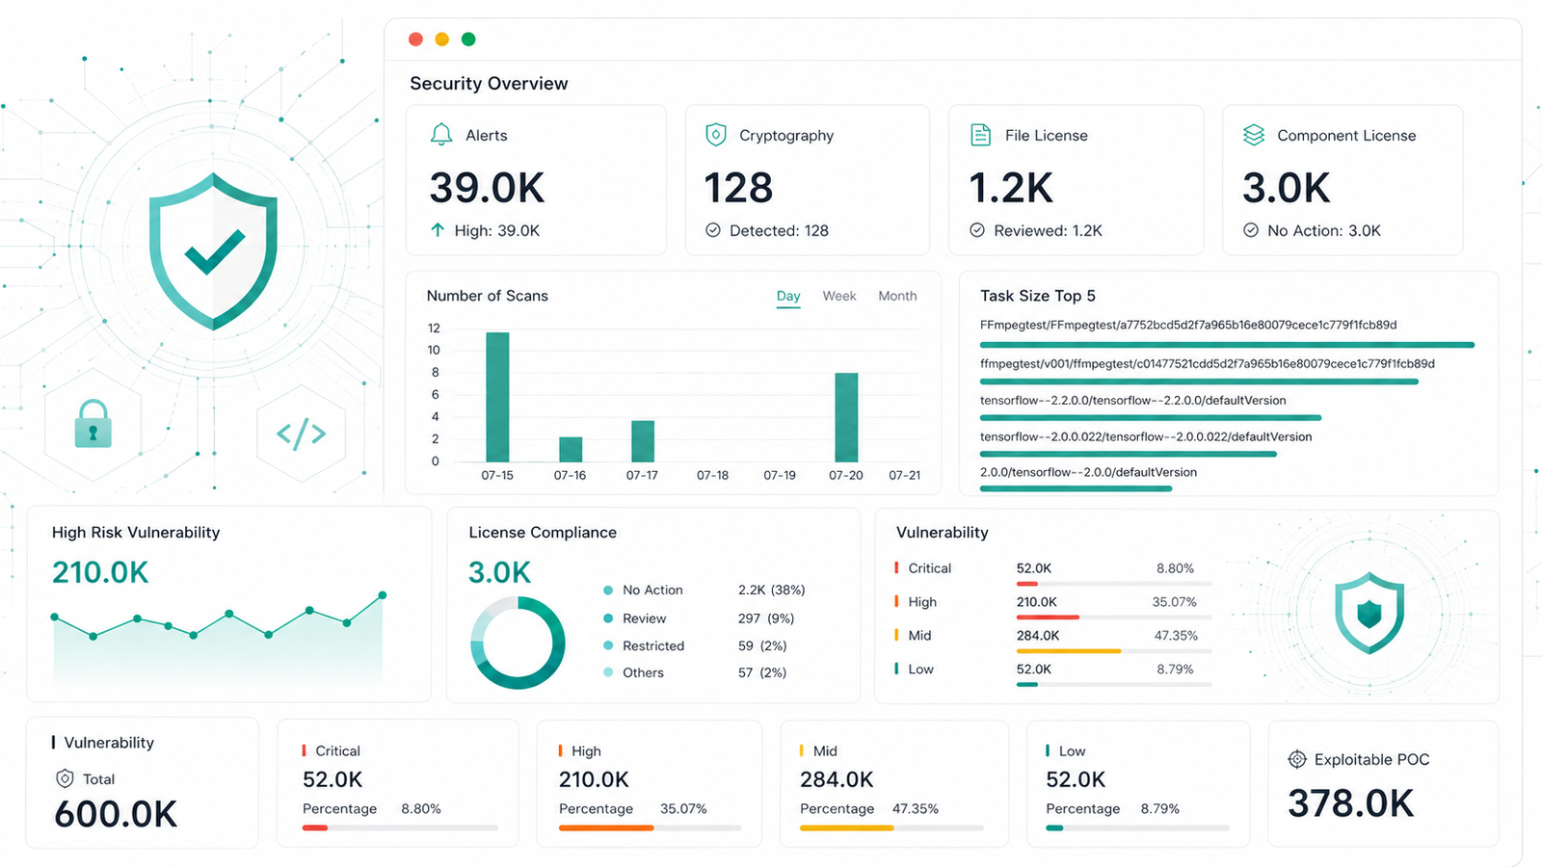Click the 2.2K (38%) No Action count
Image resolution: width=1542 pixels, height=867 pixels.
[x=771, y=590]
